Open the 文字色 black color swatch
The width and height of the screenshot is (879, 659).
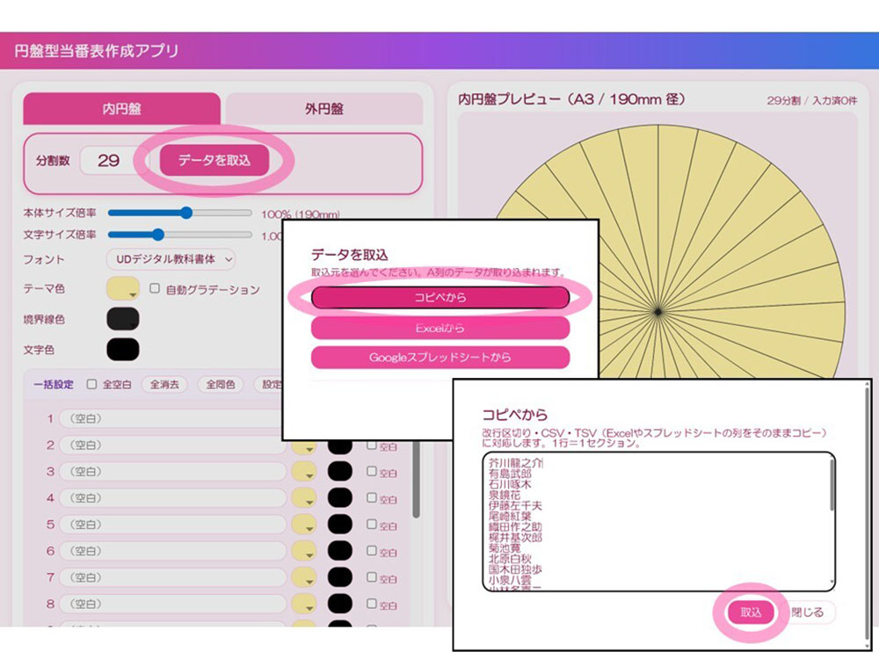[x=123, y=350]
